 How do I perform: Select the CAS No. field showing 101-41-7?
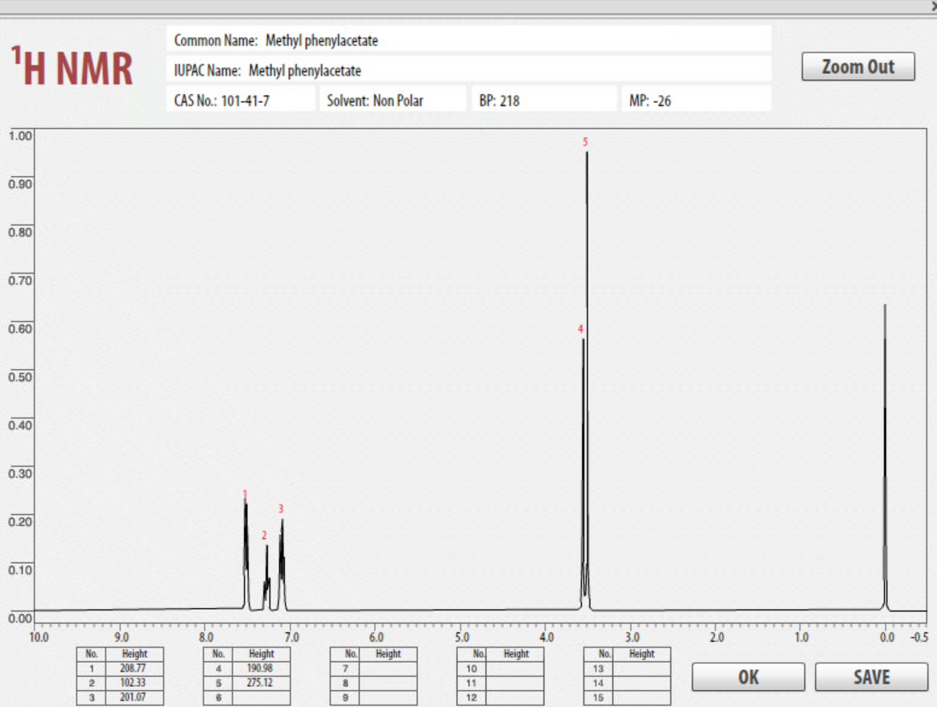[237, 99]
